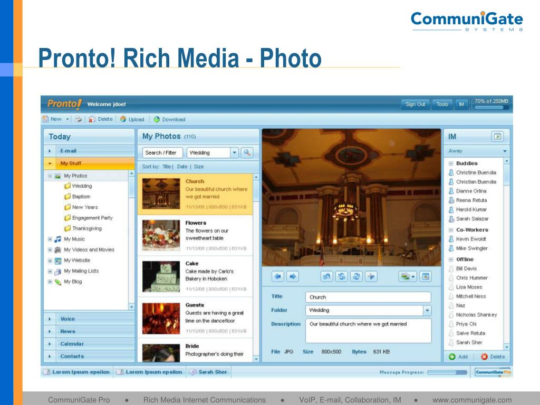540x405 pixels.
Task: Open the Baptism folder
Action: [78, 197]
